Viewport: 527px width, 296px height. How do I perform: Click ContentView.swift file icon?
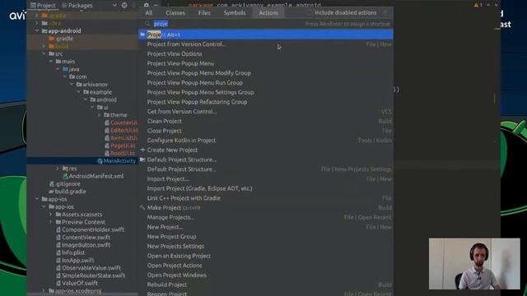point(58,238)
